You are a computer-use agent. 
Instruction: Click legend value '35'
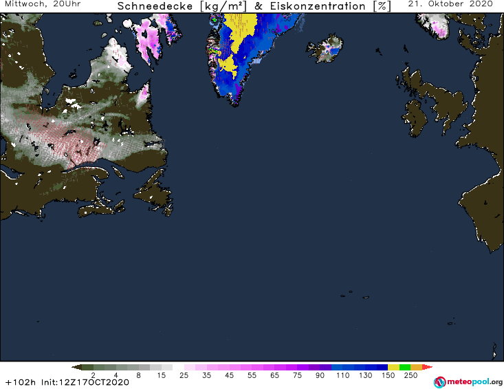[x=207, y=375]
